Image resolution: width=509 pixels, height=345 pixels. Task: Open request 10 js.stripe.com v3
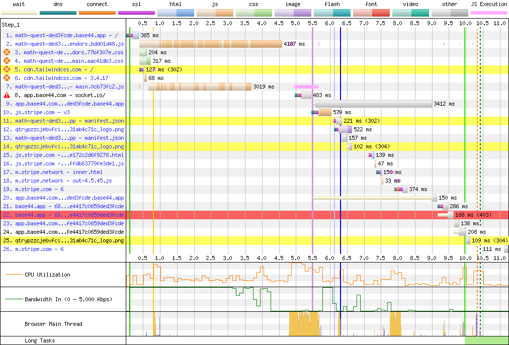pyautogui.click(x=42, y=112)
